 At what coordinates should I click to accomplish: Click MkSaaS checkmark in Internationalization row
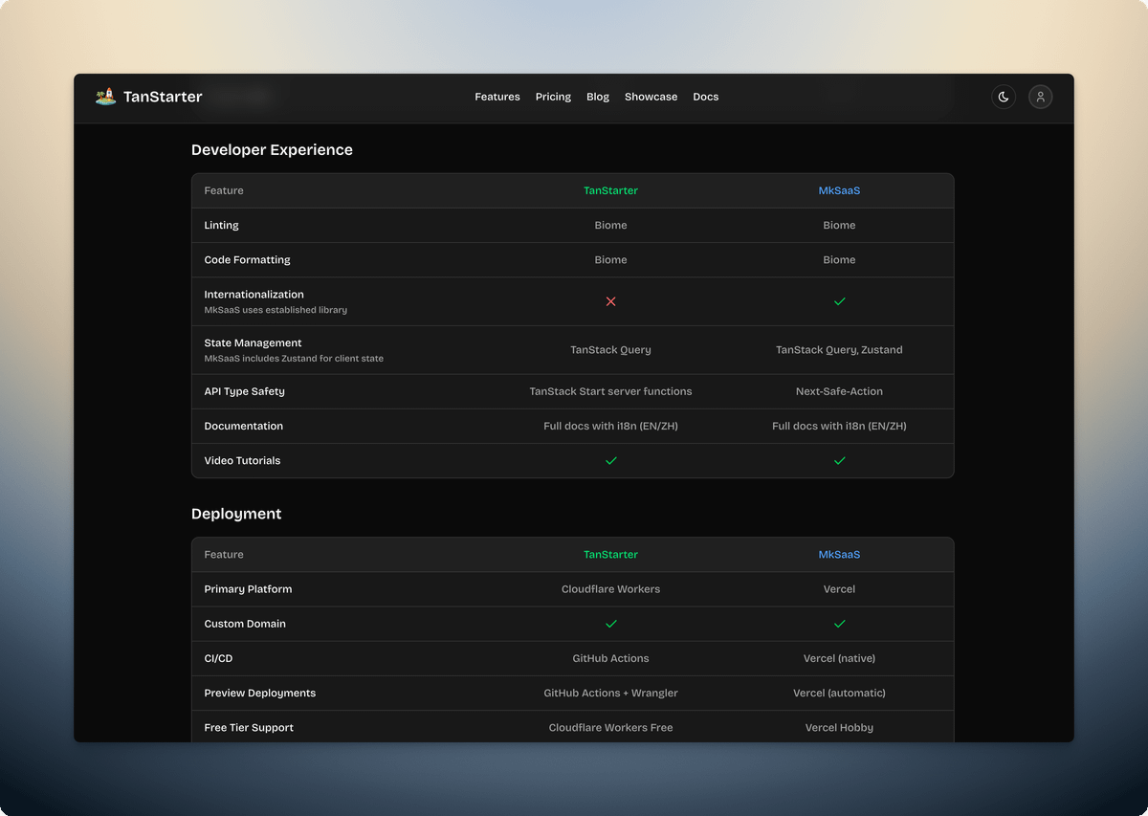[840, 301]
